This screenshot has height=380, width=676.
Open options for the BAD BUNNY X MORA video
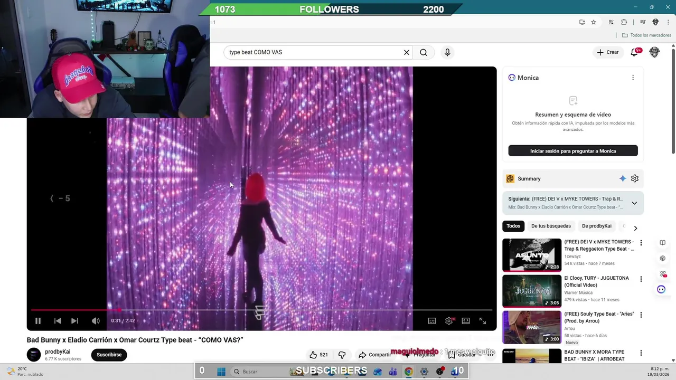641,353
